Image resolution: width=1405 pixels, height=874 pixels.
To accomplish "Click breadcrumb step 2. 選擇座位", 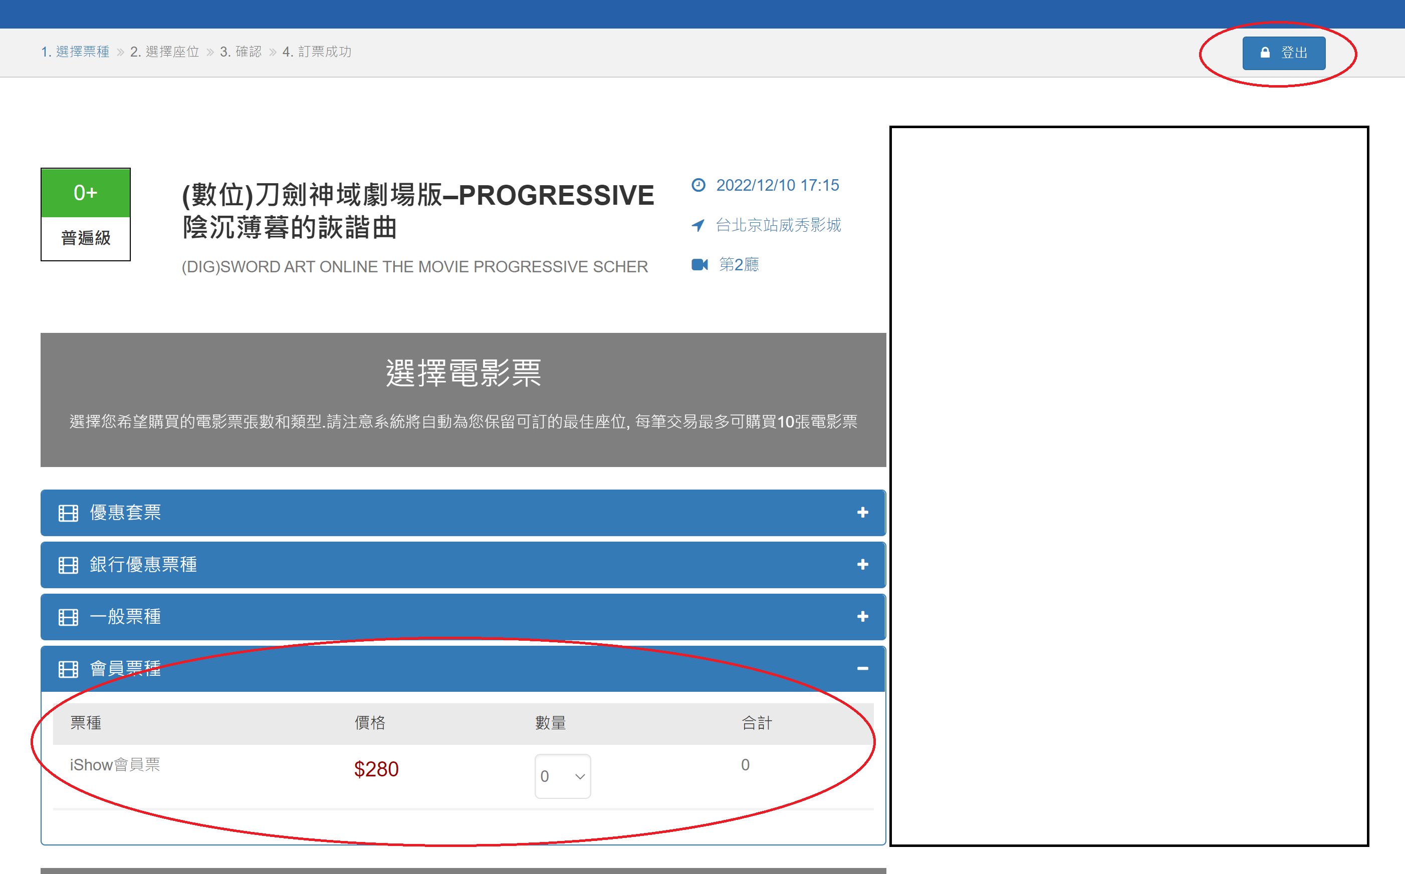I will click(164, 52).
